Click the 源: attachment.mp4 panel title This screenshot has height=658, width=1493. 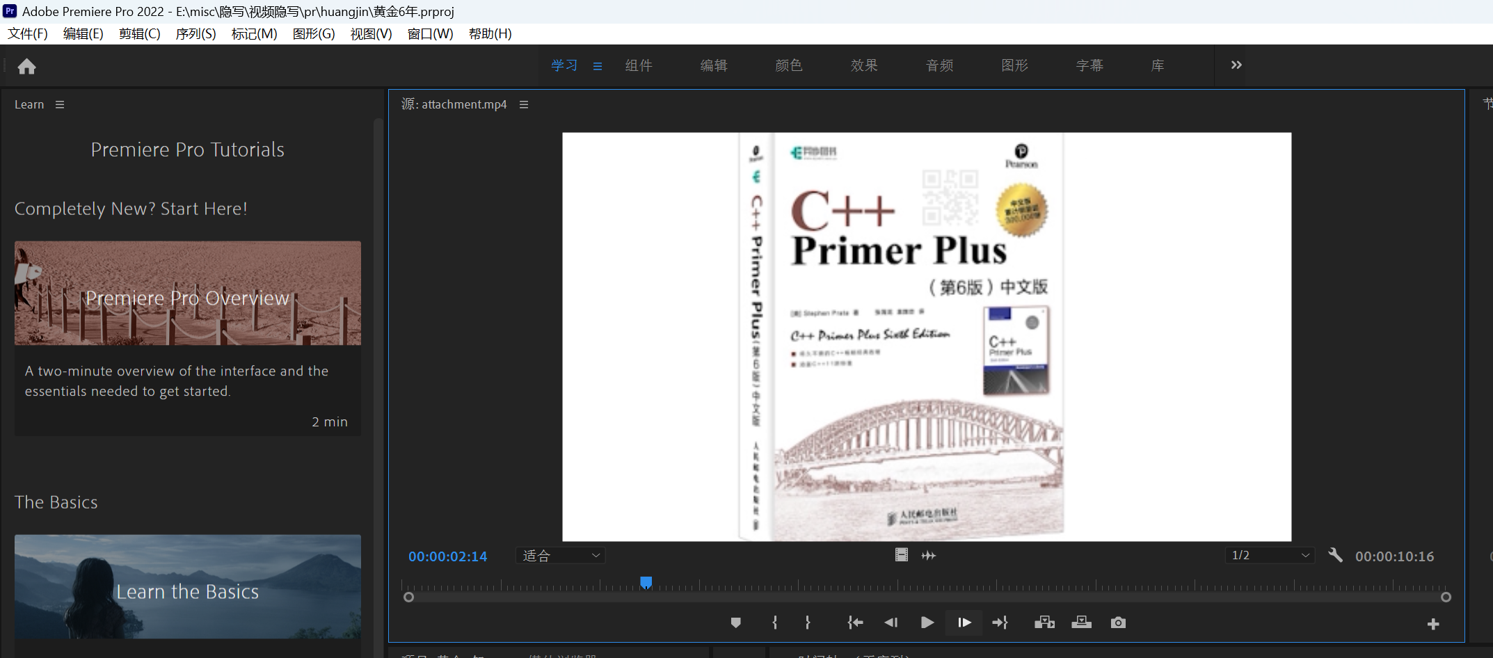pos(454,104)
